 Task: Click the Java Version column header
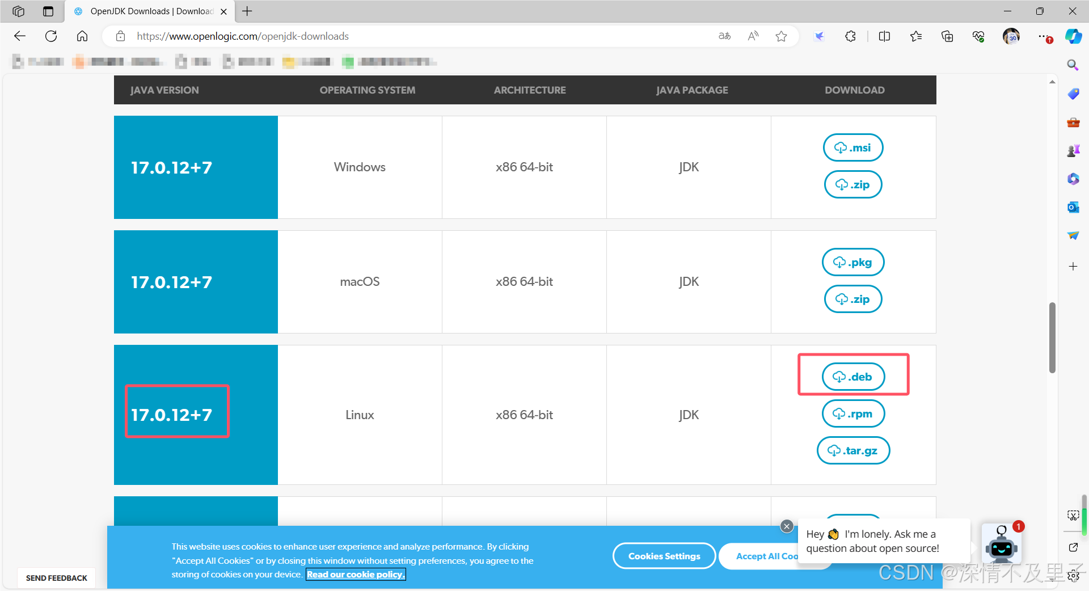coord(164,90)
